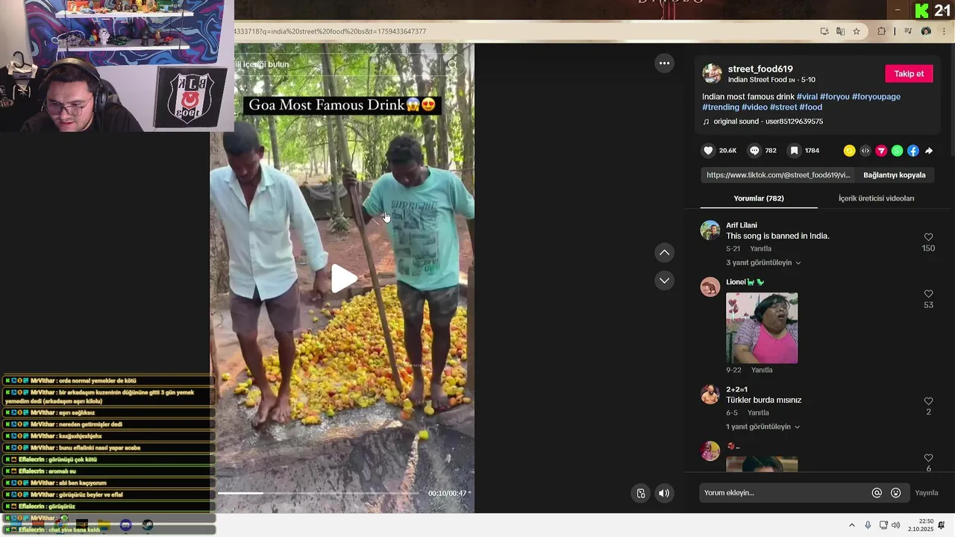
Task: Open the browser three-dot menu
Action: (x=944, y=31)
